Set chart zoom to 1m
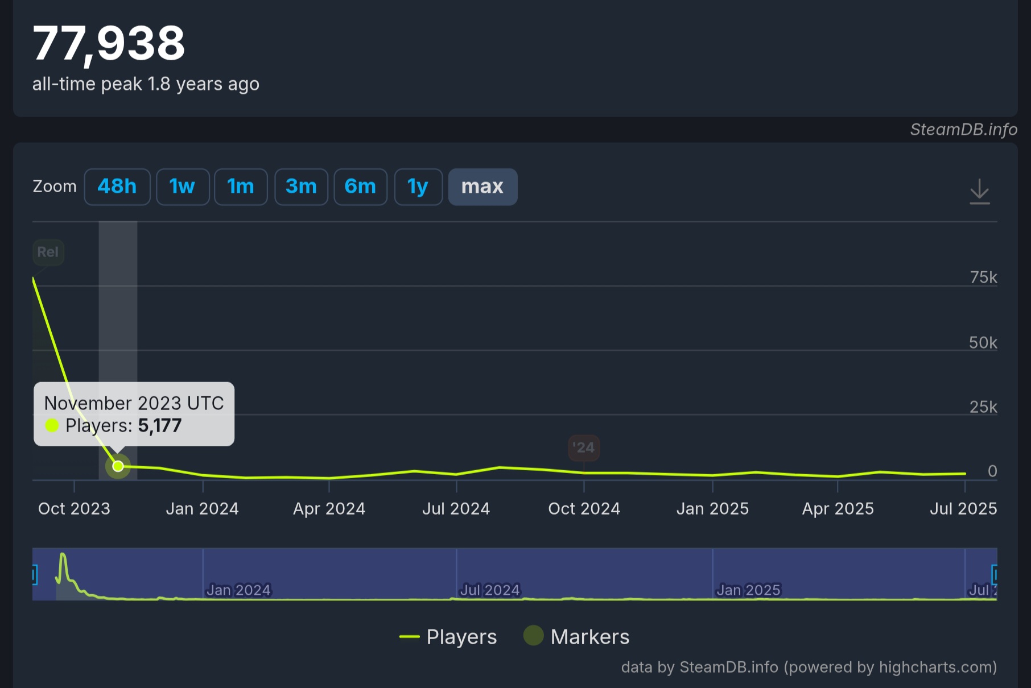Screen dimensions: 1031x688 (x=241, y=186)
